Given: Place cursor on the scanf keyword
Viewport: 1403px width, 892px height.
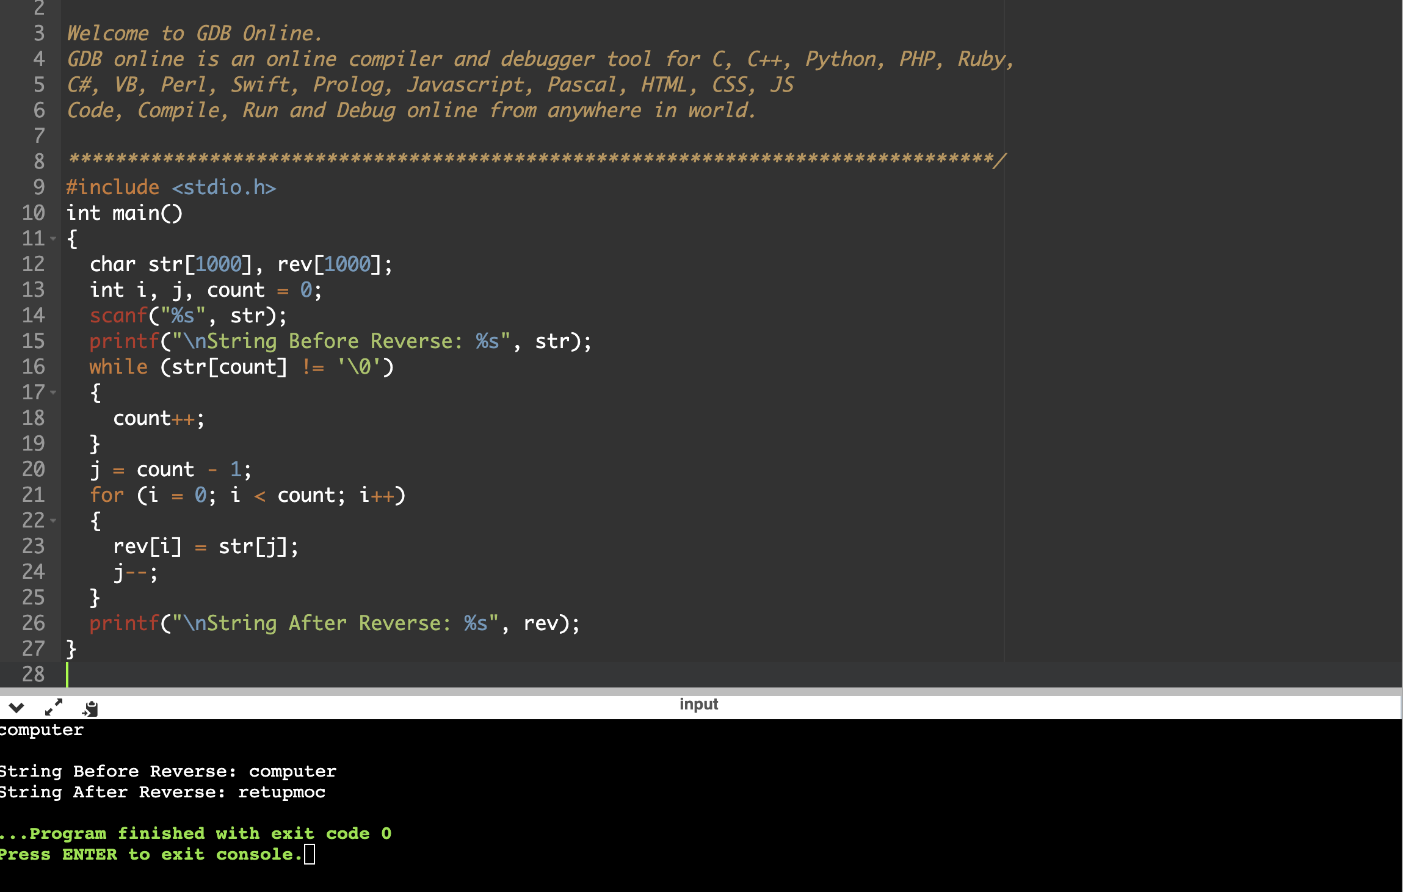Looking at the screenshot, I should coord(118,316).
